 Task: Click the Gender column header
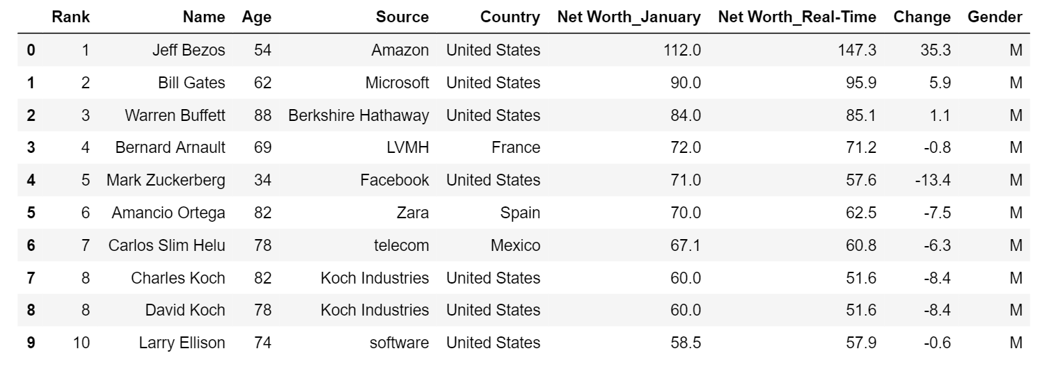tap(995, 17)
